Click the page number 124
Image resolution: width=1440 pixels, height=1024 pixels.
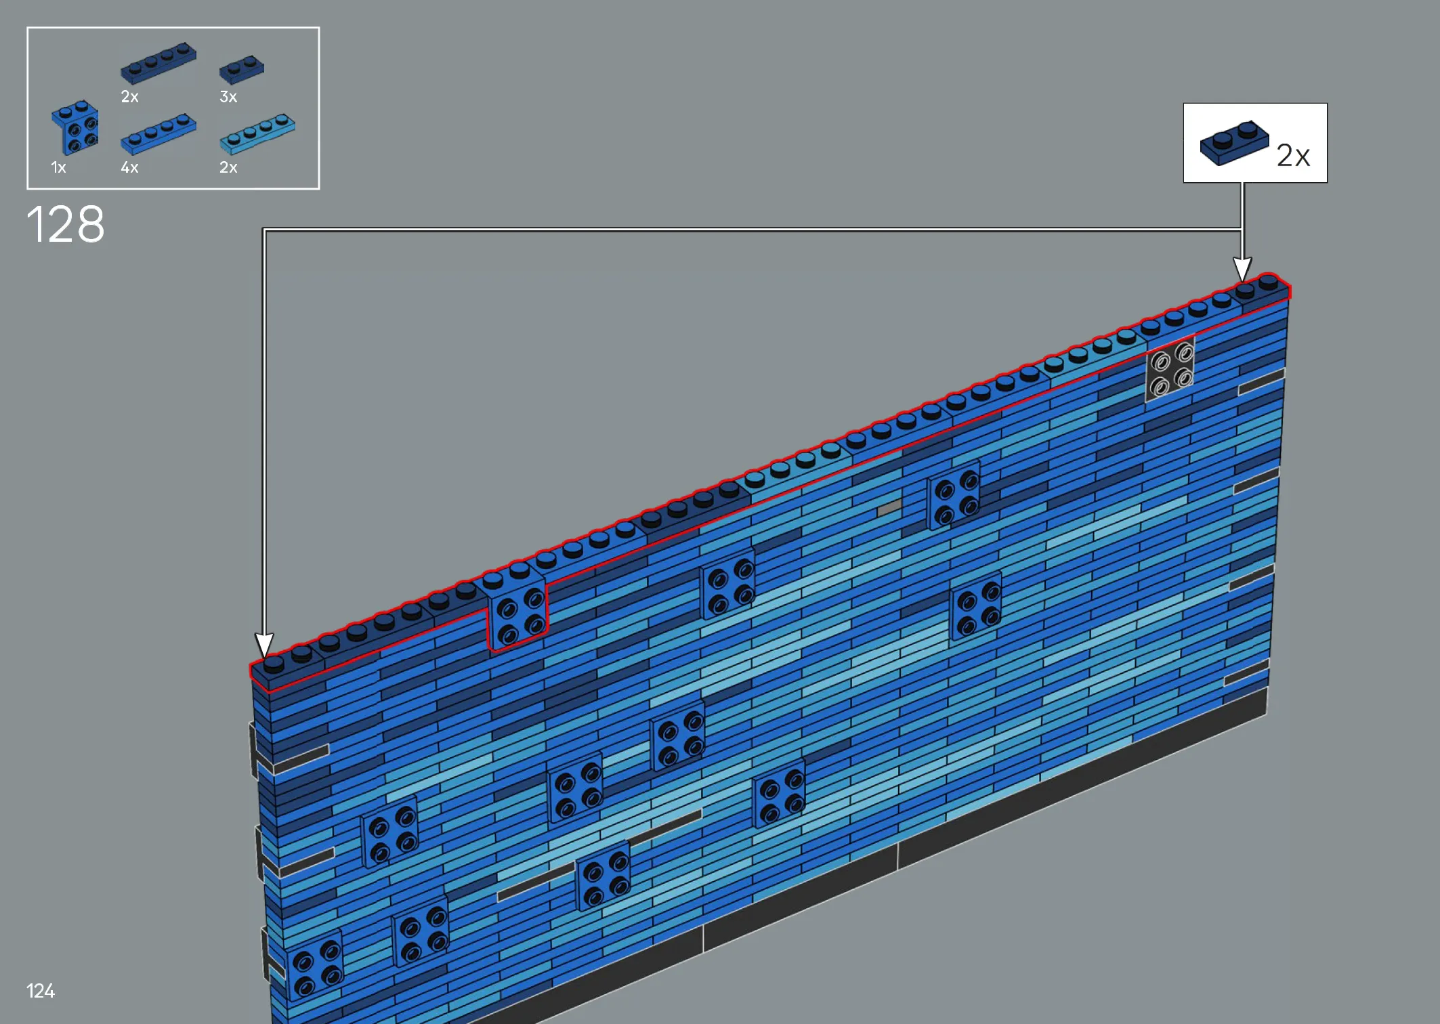click(41, 991)
